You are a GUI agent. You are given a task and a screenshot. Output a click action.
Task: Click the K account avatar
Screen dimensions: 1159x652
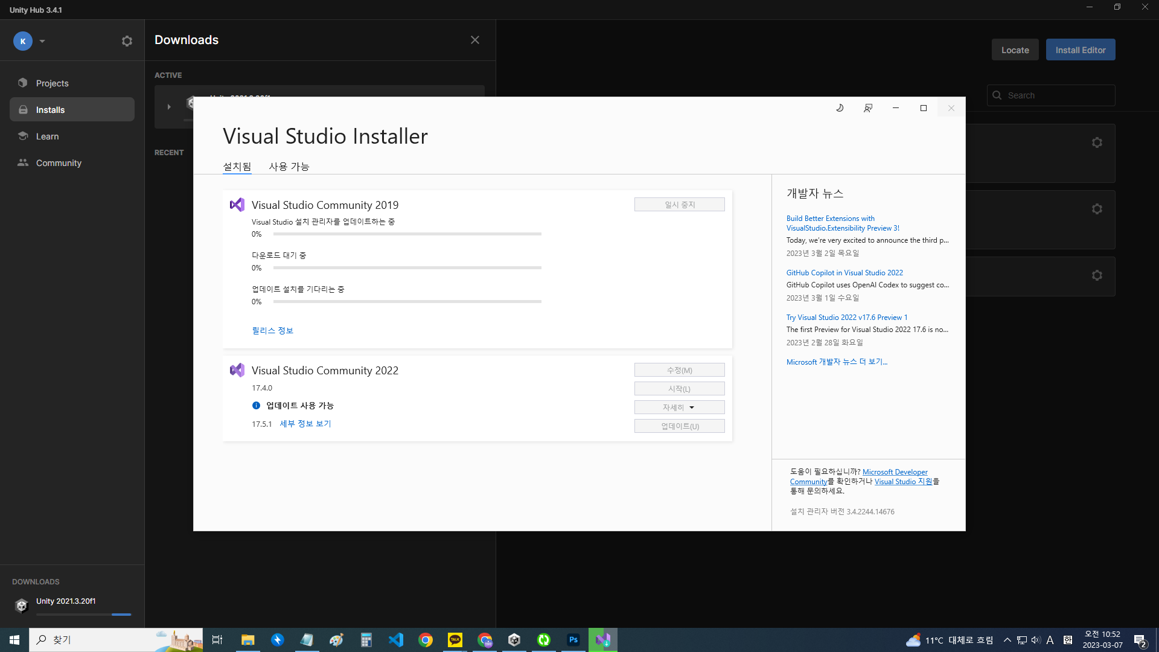tap(23, 41)
